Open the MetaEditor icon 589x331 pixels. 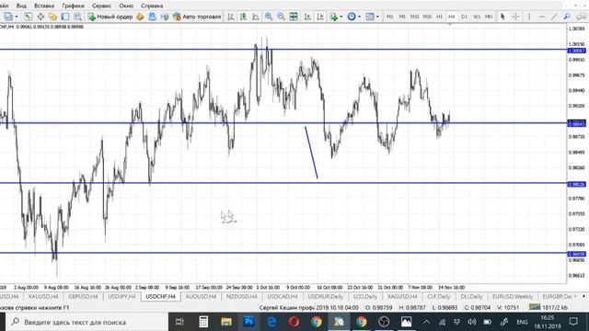(x=140, y=17)
